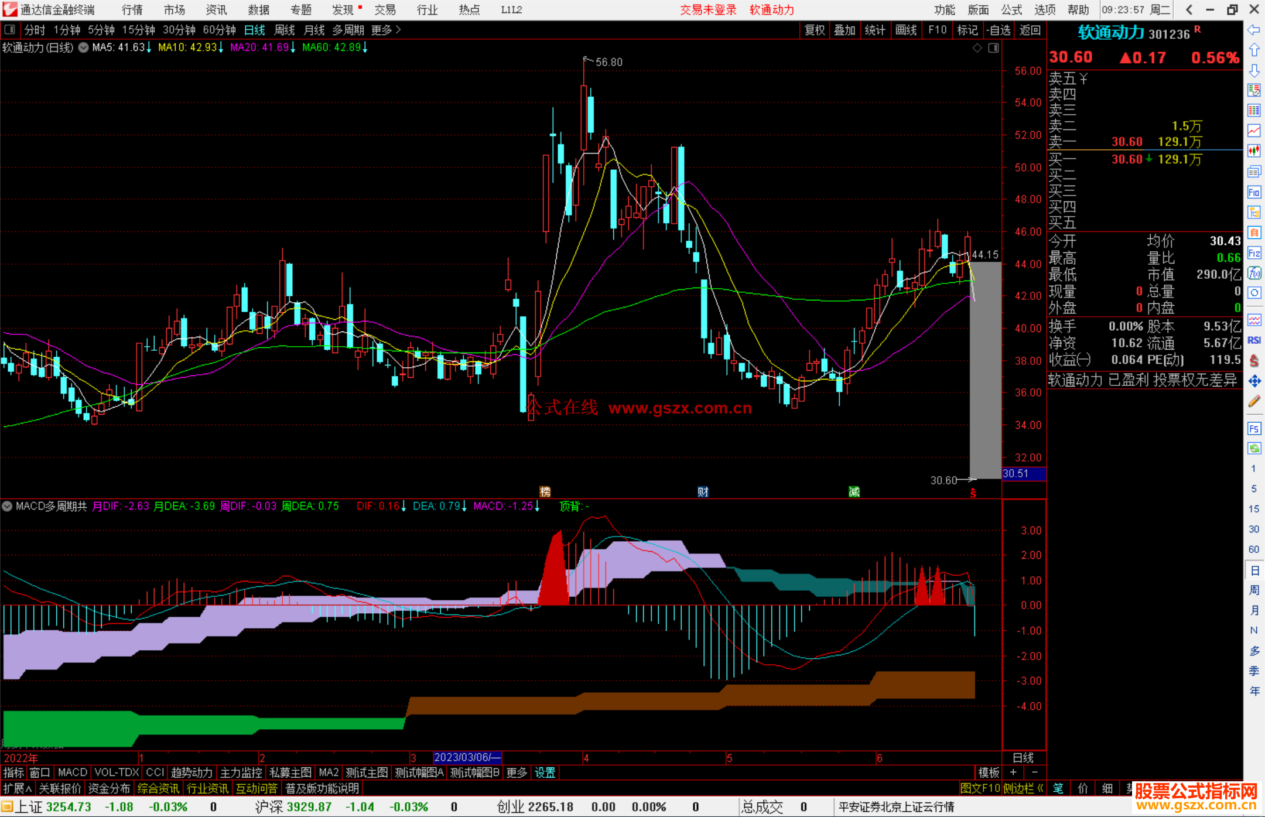Click the 设置 indicator settings link
Viewport: 1265px width, 817px height.
coord(545,773)
